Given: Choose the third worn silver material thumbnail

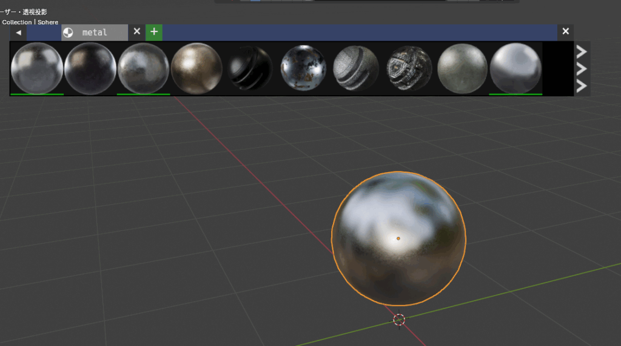Looking at the screenshot, I should point(143,67).
